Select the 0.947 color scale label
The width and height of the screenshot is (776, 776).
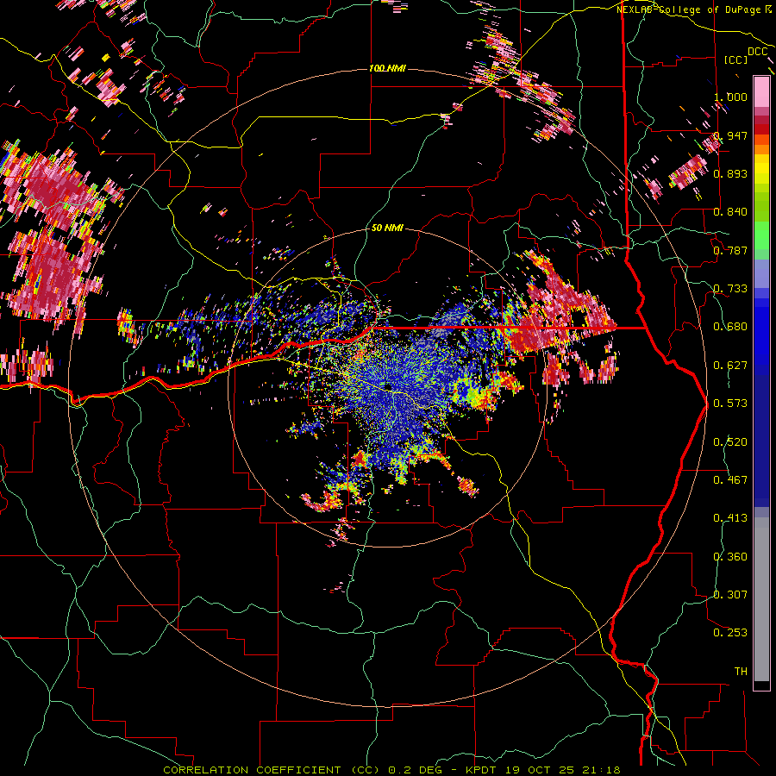(730, 135)
